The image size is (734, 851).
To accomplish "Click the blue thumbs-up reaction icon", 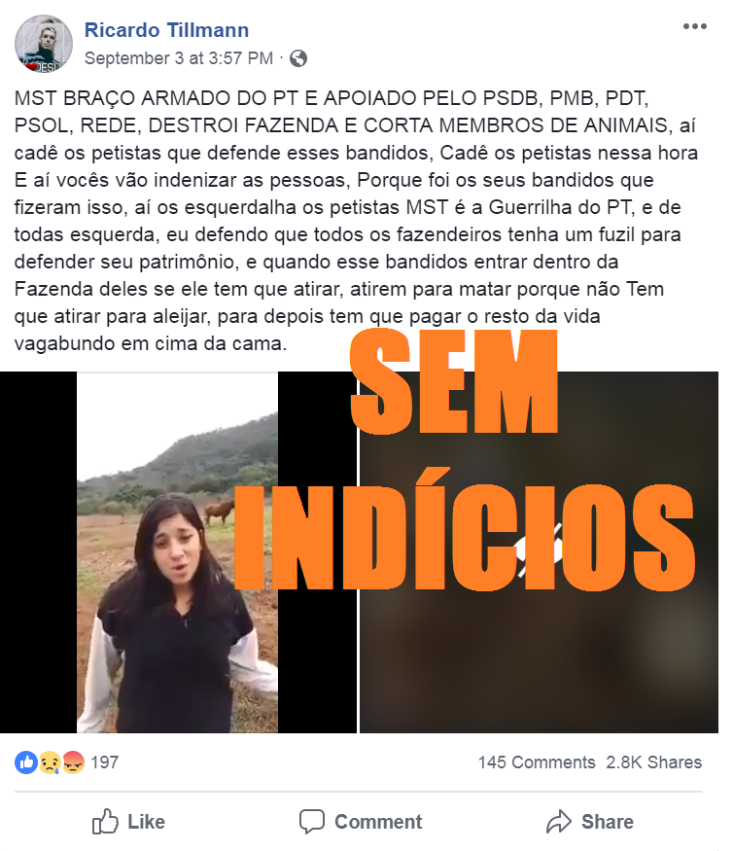I will pyautogui.click(x=25, y=762).
